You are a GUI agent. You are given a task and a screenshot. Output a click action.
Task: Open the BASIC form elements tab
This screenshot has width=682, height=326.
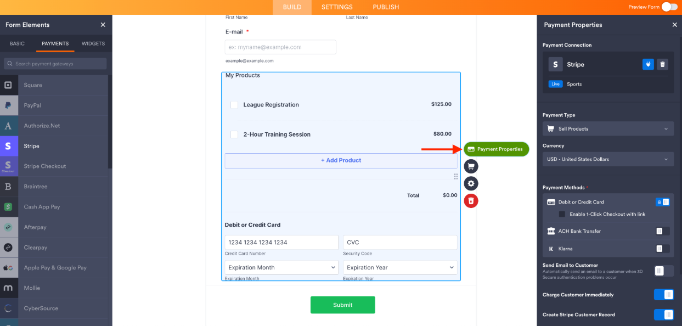(17, 43)
